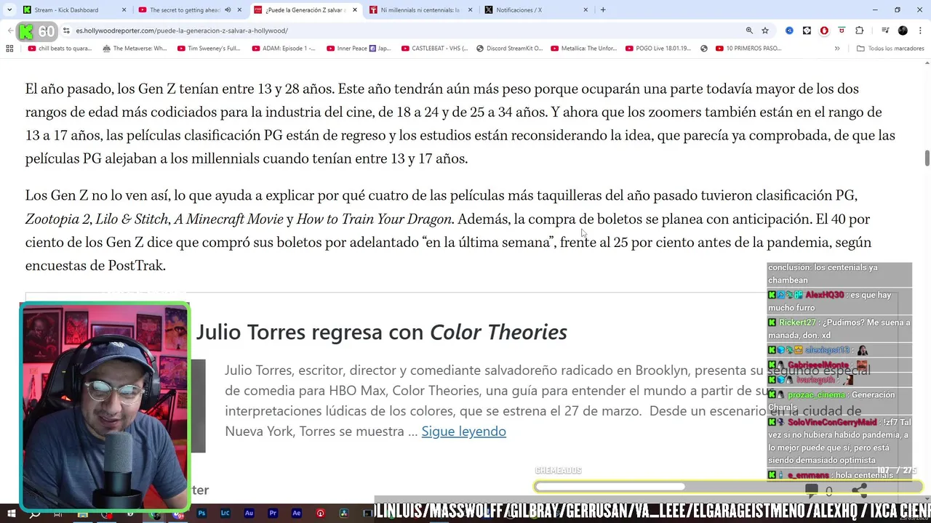
Task: Open the Chrome three-dot menu
Action: 920,31
